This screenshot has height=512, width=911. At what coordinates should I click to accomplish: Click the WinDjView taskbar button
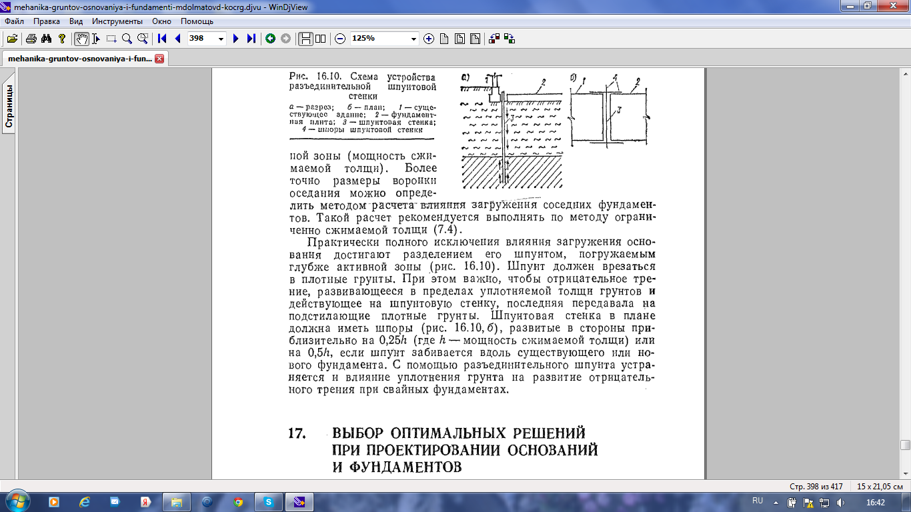pos(299,501)
